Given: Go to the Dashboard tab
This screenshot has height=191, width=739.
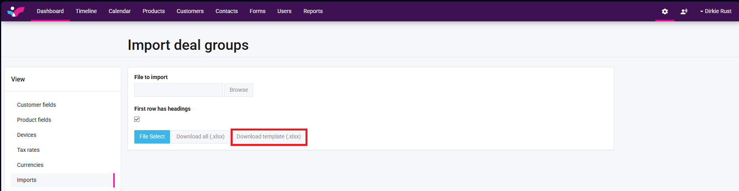Looking at the screenshot, I should pyautogui.click(x=50, y=11).
